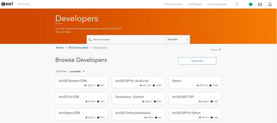Click comment count 16309
The image size is (277, 123).
(158, 86)
